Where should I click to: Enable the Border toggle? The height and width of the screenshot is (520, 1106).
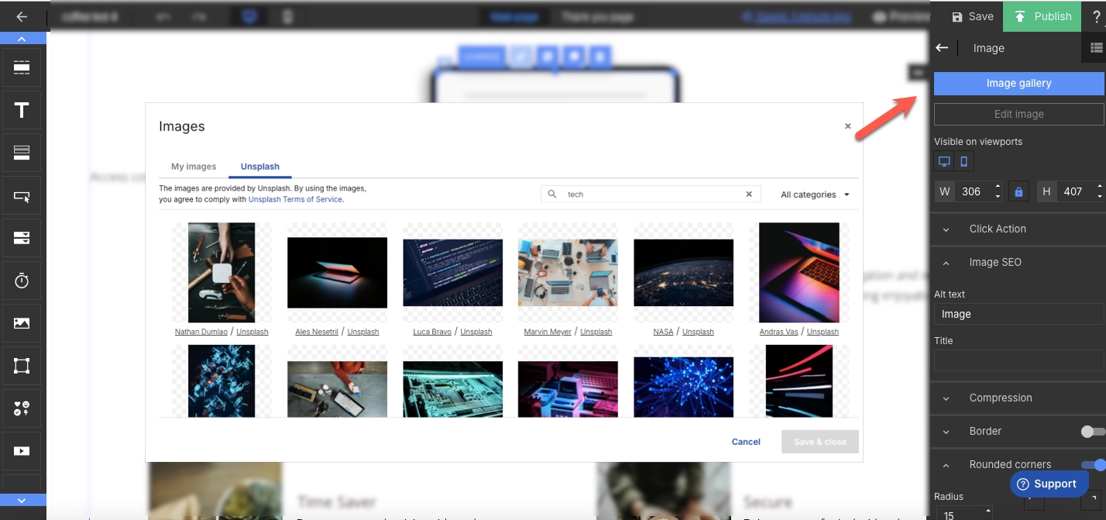point(1094,432)
